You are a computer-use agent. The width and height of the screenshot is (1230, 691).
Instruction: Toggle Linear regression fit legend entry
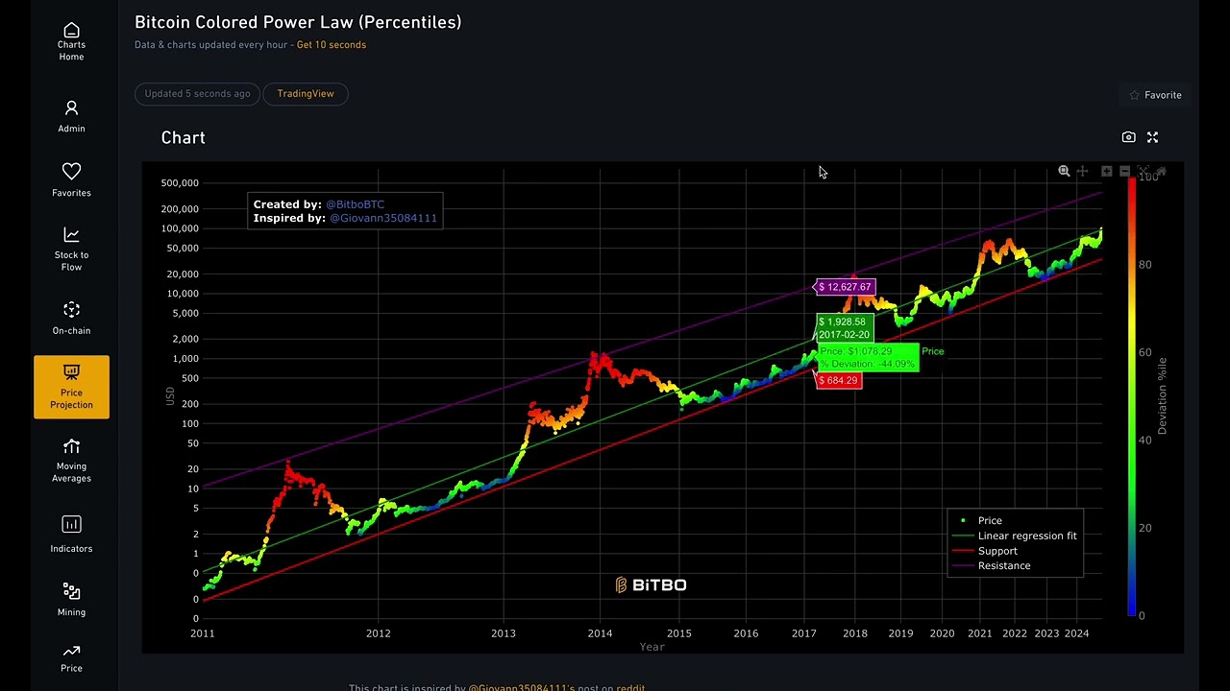click(1015, 536)
